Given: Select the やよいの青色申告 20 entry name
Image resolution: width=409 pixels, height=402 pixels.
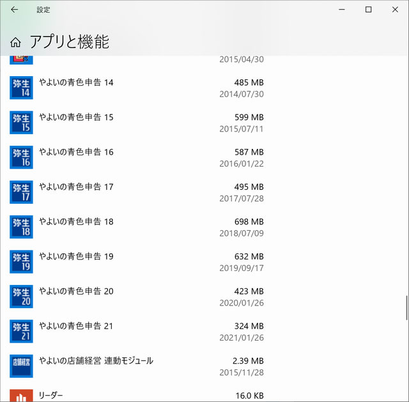Looking at the screenshot, I should click(76, 291).
